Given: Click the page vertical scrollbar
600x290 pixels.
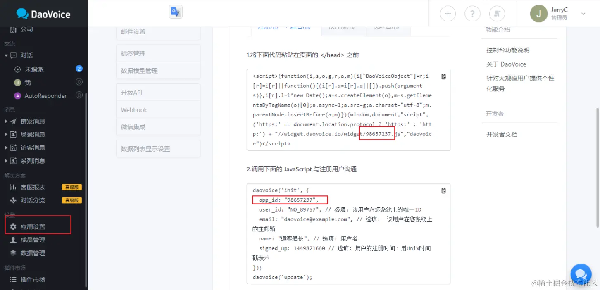Looking at the screenshot, I should (598, 167).
